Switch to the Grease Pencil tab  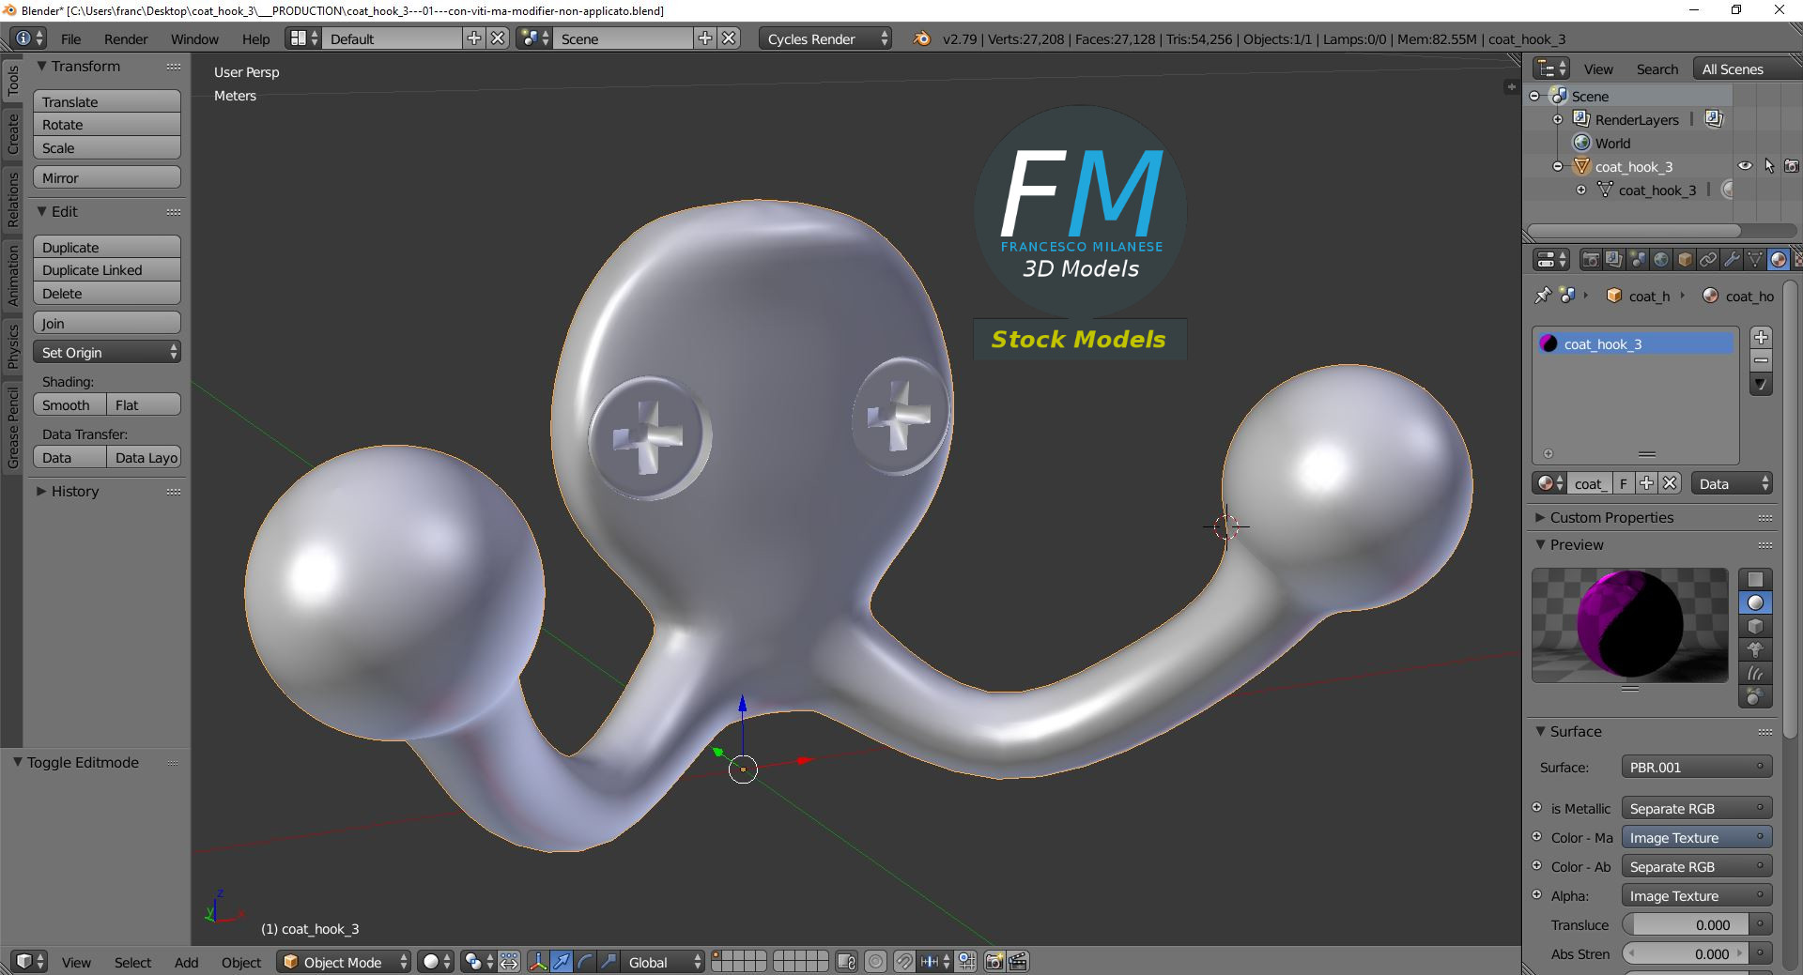click(x=12, y=426)
